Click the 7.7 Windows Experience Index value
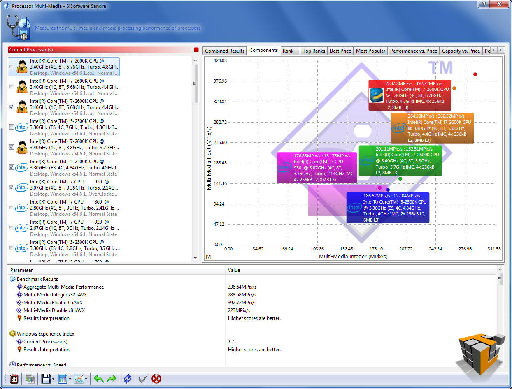Viewport: 512px width, 389px height. (x=231, y=342)
